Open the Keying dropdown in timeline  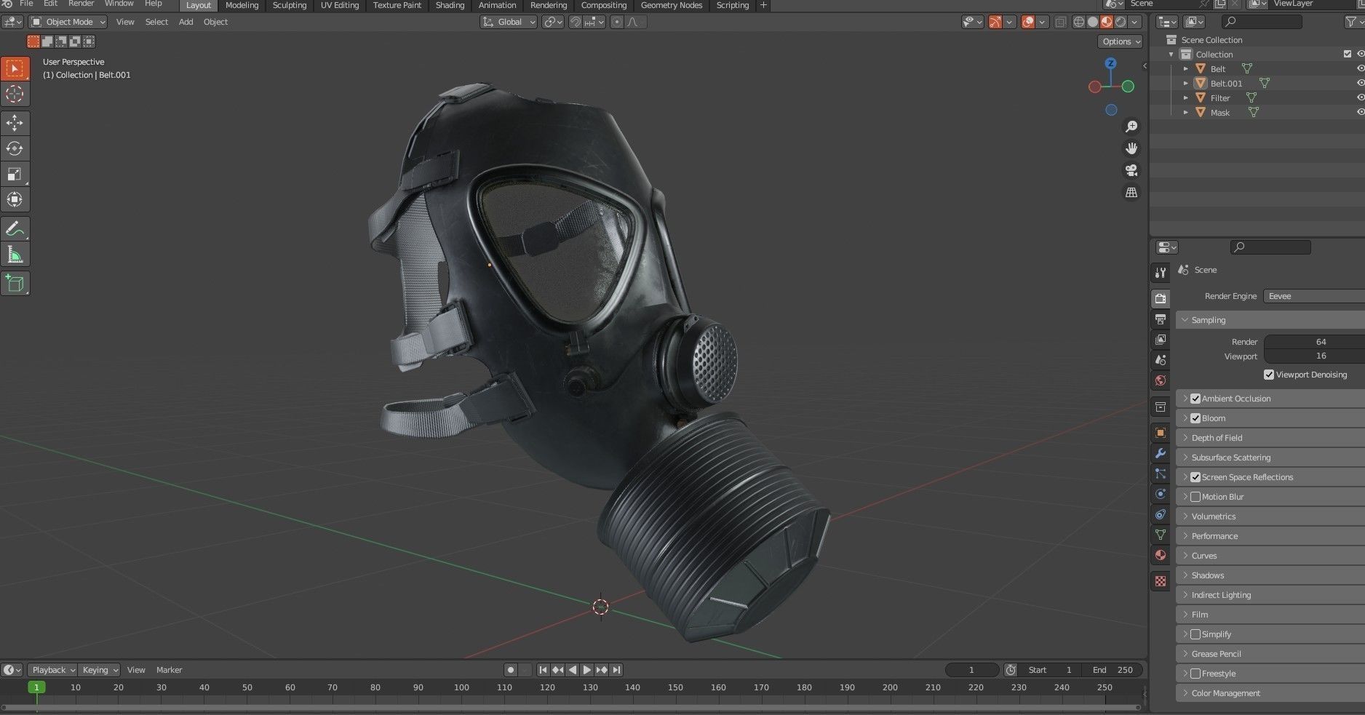[100, 670]
